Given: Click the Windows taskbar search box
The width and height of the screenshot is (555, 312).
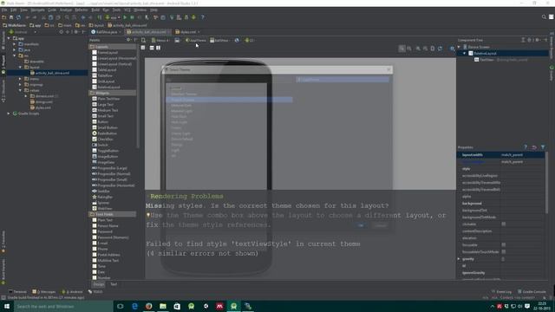Looking at the screenshot, I should [63, 306].
